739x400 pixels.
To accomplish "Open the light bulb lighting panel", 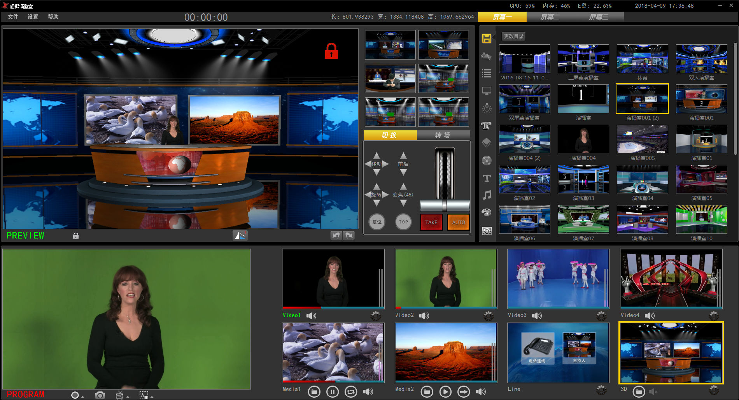I will [x=487, y=108].
